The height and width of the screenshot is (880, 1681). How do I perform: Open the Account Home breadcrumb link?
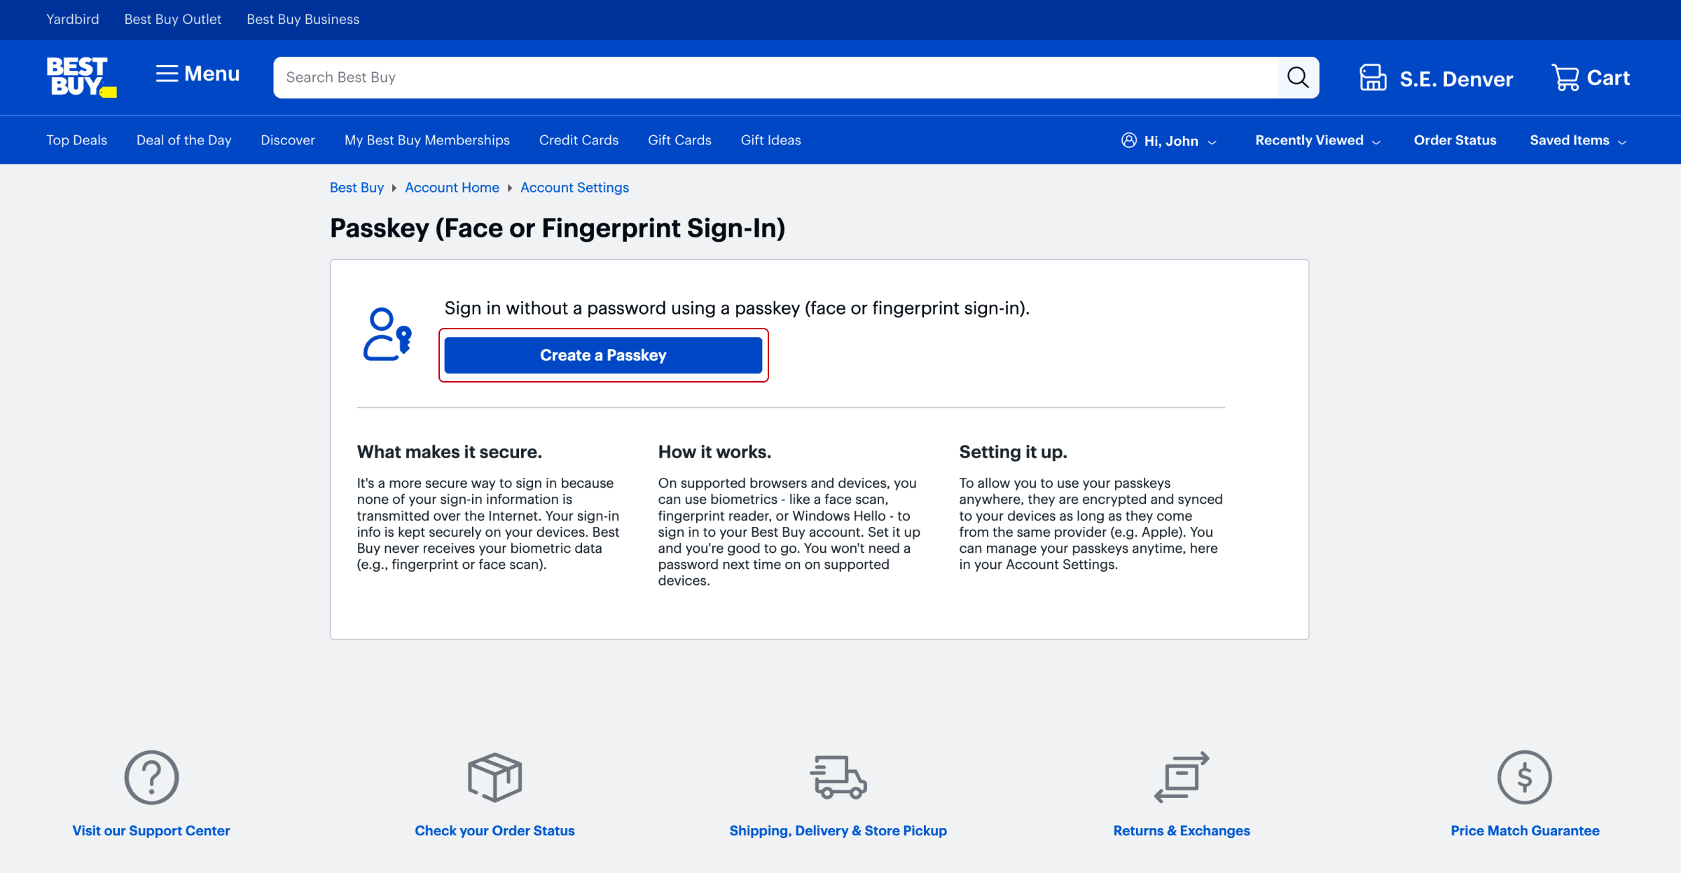(452, 187)
